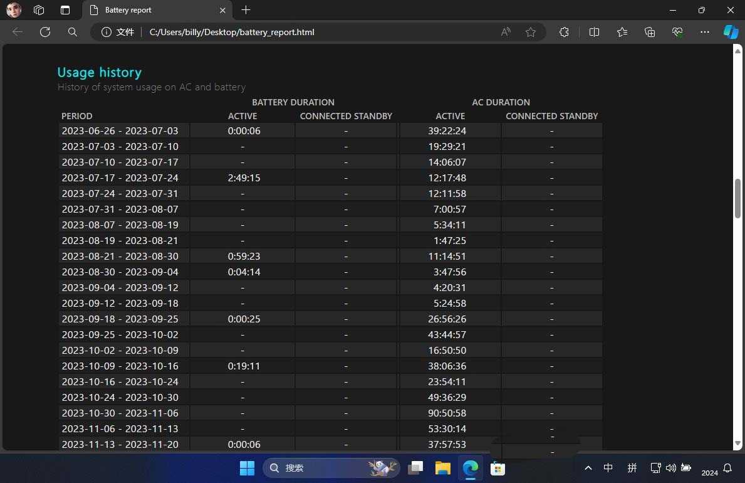Image resolution: width=745 pixels, height=483 pixels.
Task: Click the Workspaces icon near the profile
Action: pyautogui.click(x=39, y=10)
